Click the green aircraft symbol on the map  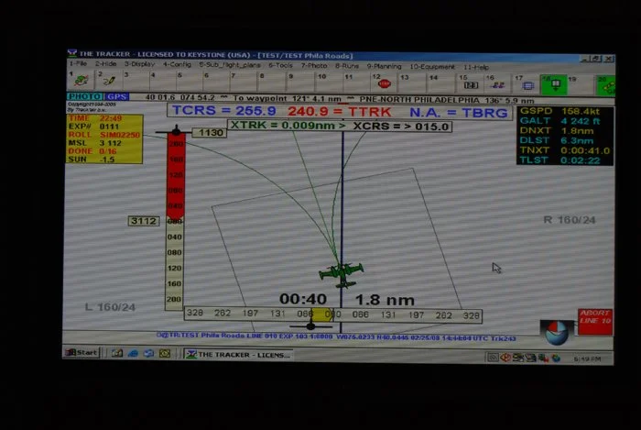[x=341, y=274]
